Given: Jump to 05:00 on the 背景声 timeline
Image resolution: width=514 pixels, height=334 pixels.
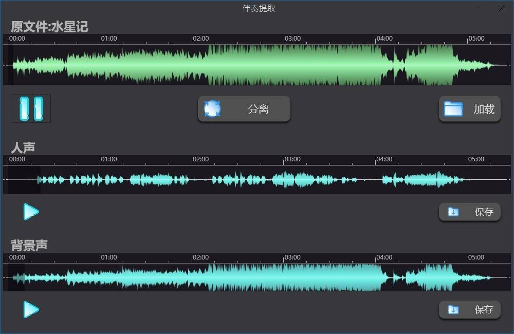Looking at the screenshot, I should pyautogui.click(x=475, y=257).
